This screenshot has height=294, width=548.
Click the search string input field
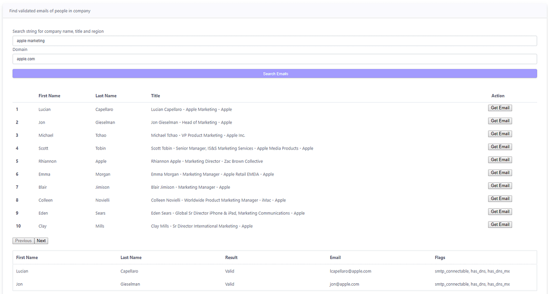tap(275, 41)
